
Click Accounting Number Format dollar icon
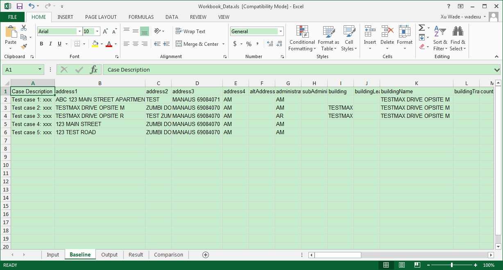point(235,44)
